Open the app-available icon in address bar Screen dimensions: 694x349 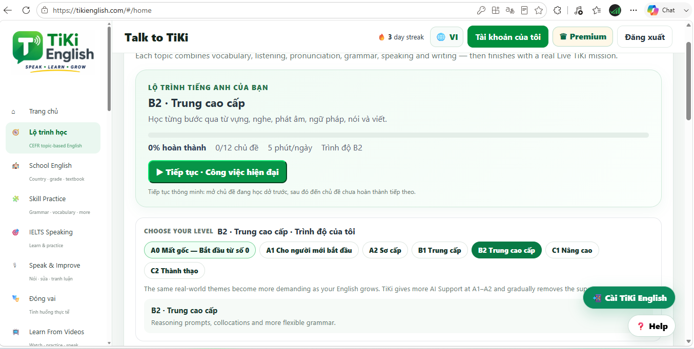point(496,10)
